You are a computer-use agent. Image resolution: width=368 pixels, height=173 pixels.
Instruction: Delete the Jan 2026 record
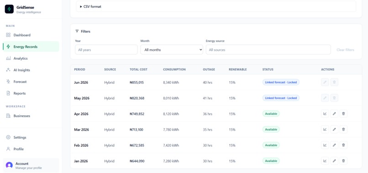(x=343, y=161)
